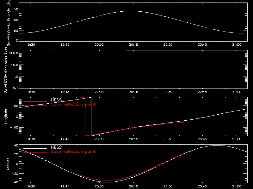The height and width of the screenshot is (189, 253).
Task: Select the Latitude axis label
Action: point(8,164)
